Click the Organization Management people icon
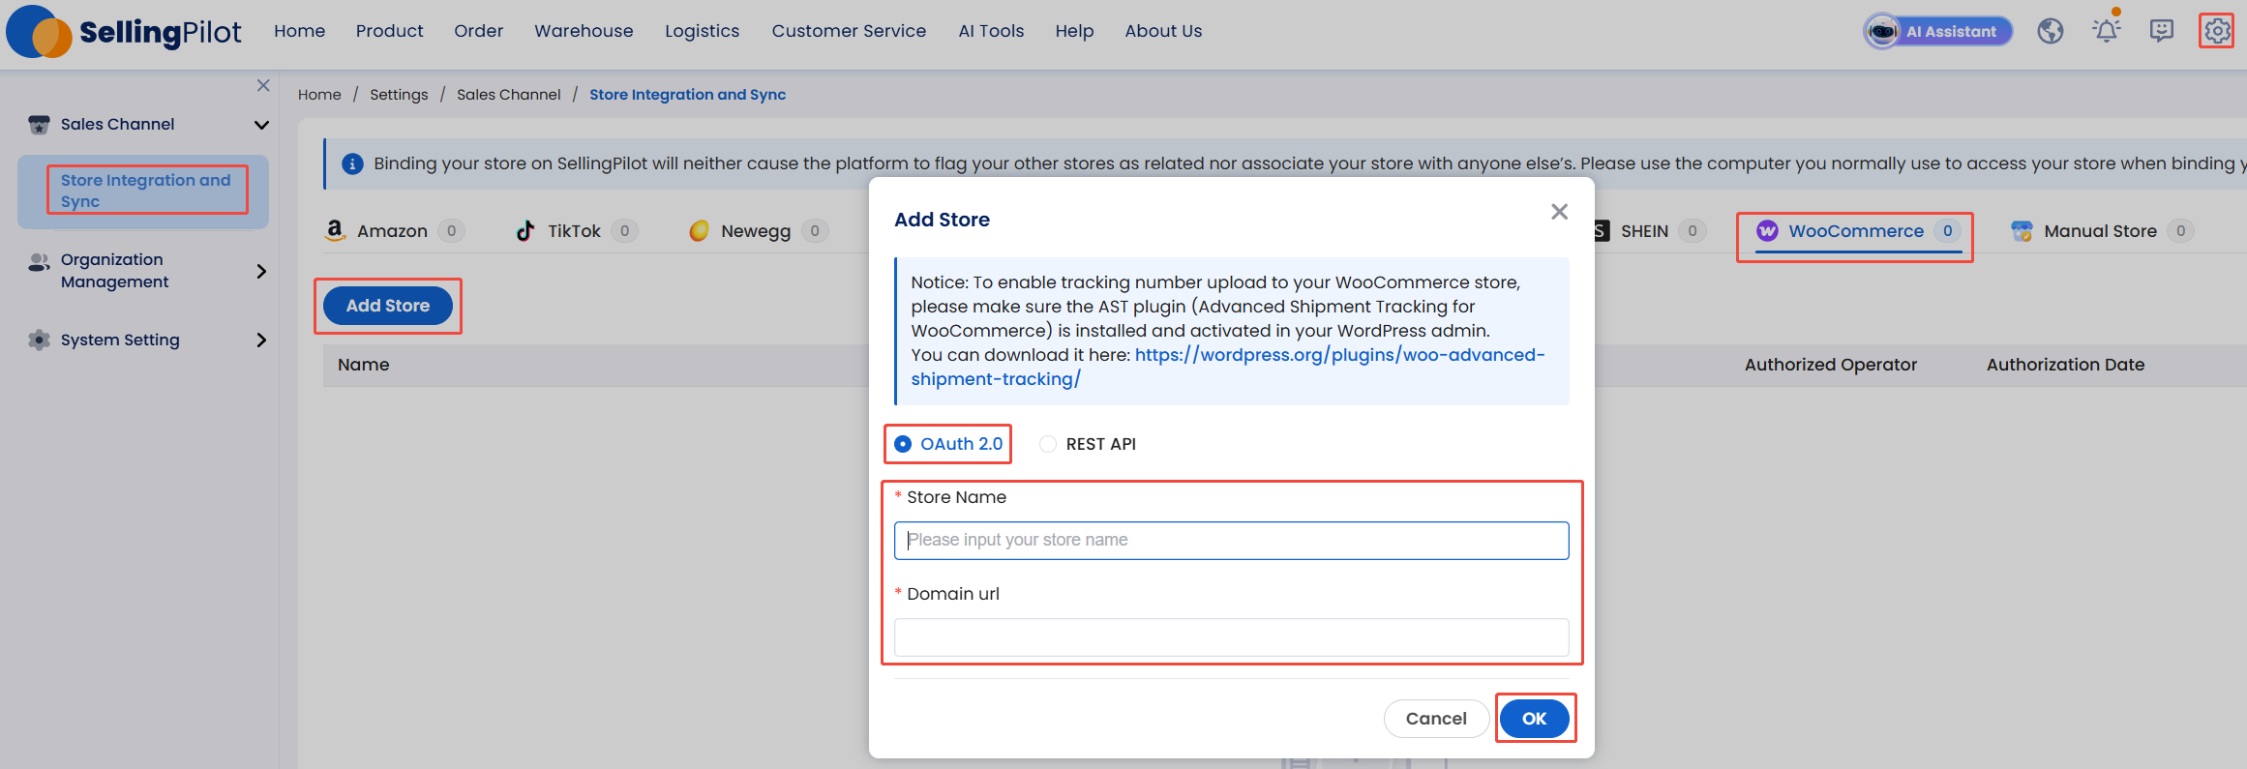This screenshot has height=769, width=2247. coord(39,262)
